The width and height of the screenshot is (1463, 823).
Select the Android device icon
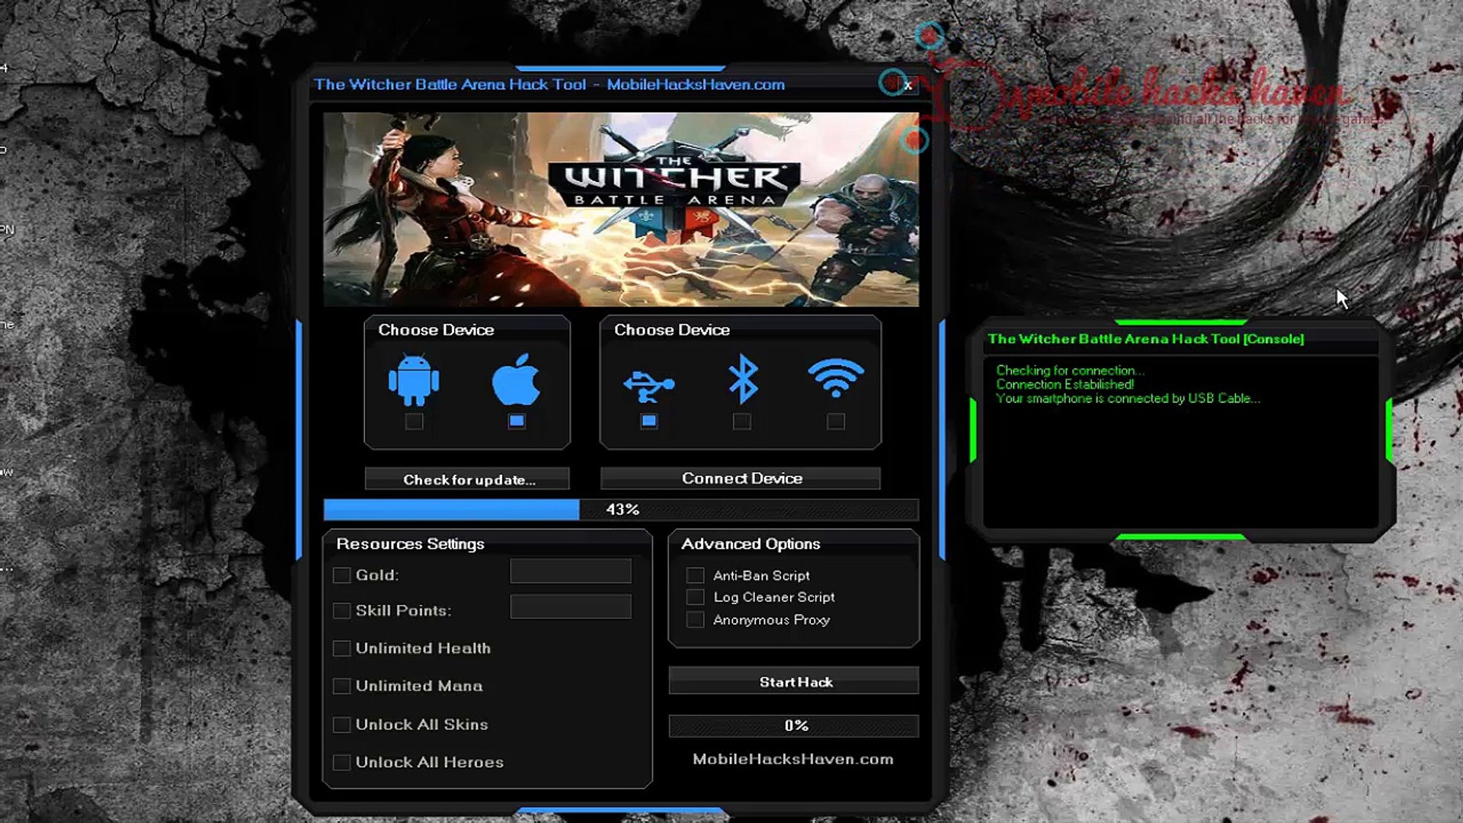click(414, 379)
